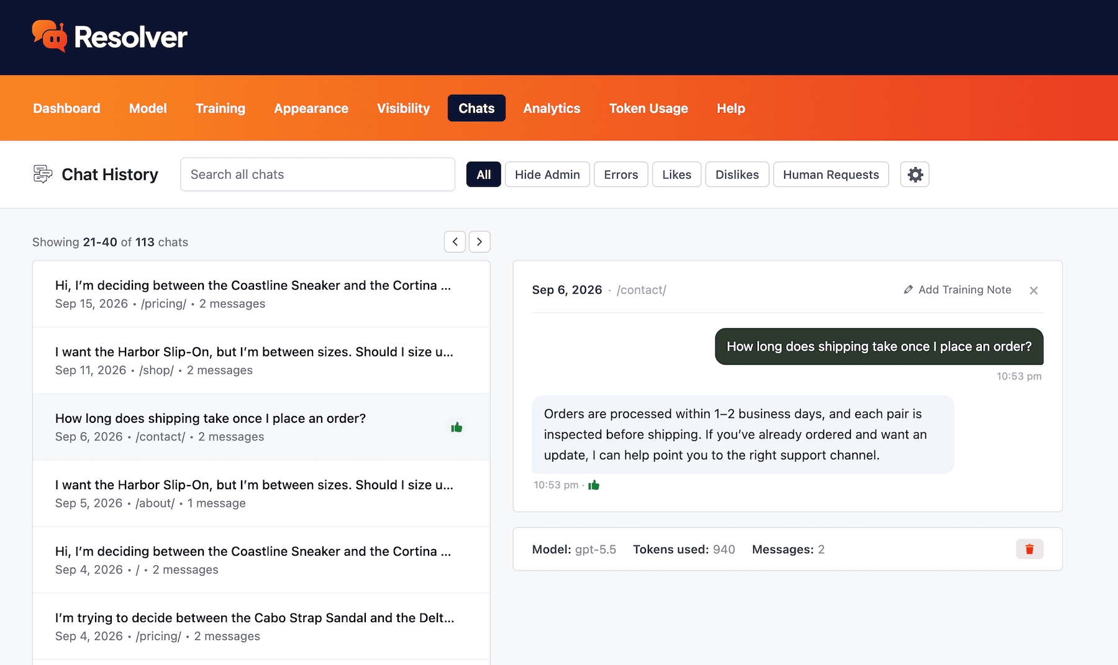The image size is (1118, 665).
Task: Filter chats by Errors
Action: pyautogui.click(x=620, y=174)
